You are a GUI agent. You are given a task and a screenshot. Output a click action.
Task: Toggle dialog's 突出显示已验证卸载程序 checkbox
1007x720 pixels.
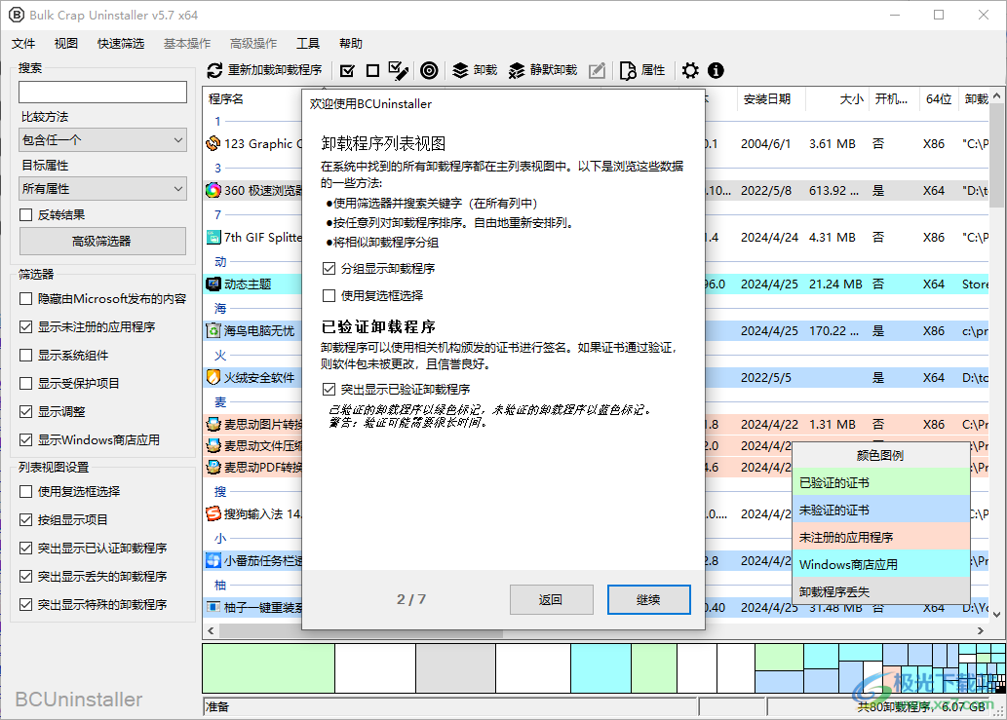coord(329,390)
